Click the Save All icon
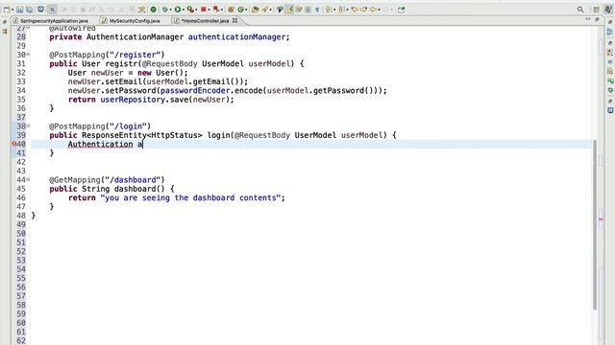The width and height of the screenshot is (615, 345). pos(30,10)
